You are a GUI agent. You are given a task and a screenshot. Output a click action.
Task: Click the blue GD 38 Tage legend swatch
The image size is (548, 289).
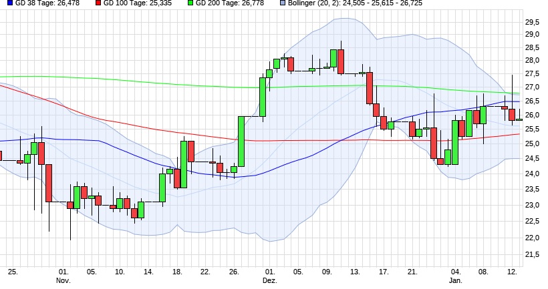(x=10, y=3)
